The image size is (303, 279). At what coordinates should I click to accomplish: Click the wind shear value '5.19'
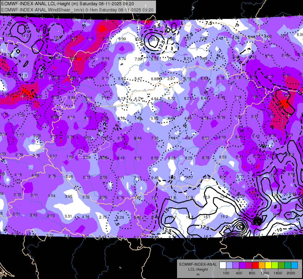click(187, 79)
